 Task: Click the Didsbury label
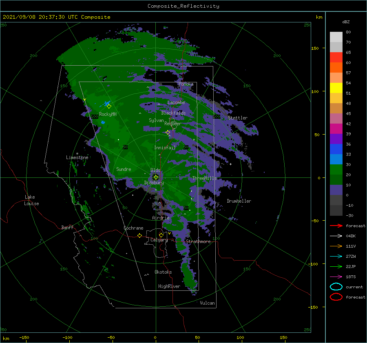coord(154,183)
